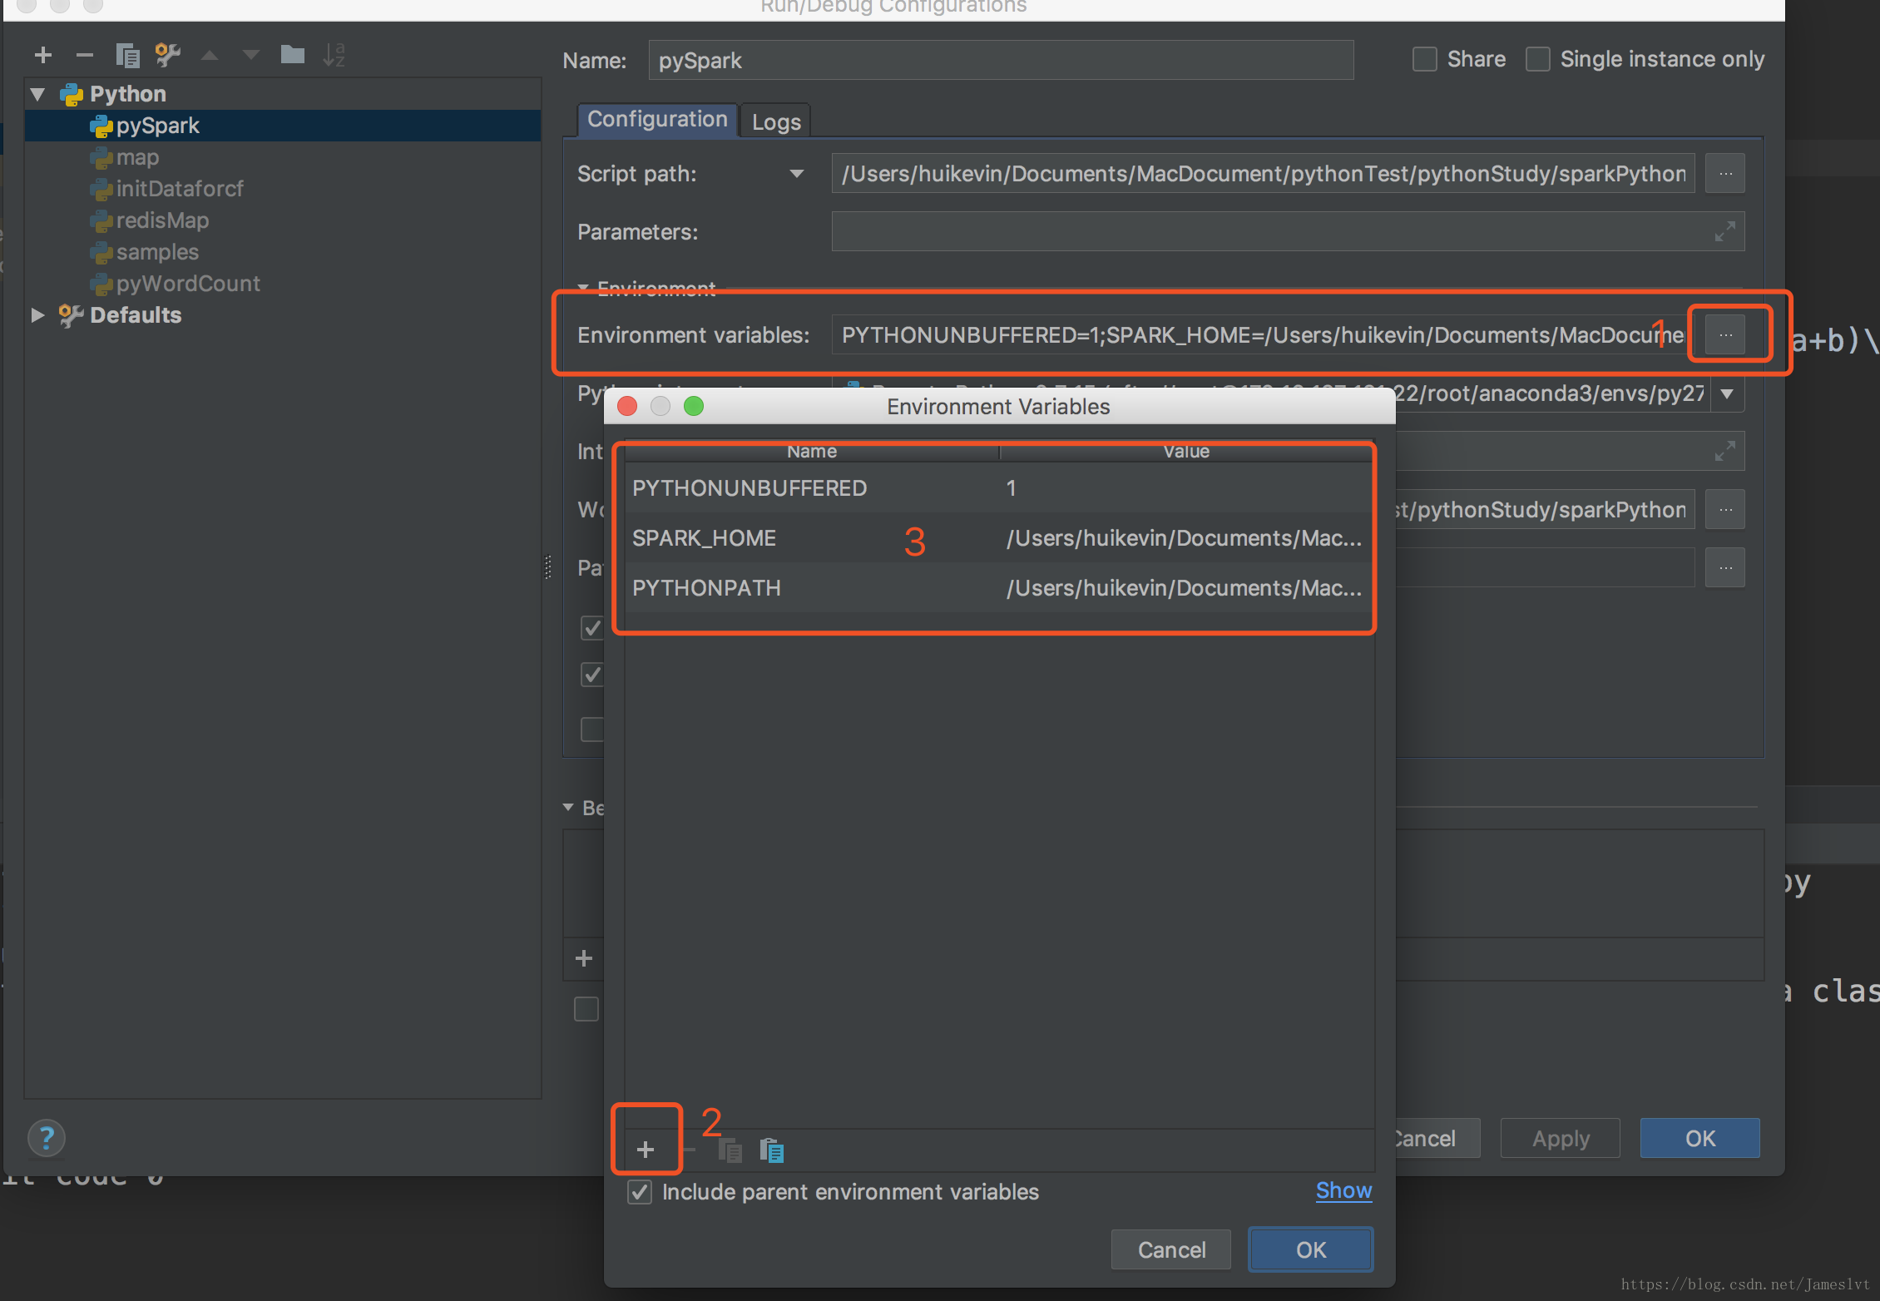1880x1301 pixels.
Task: Toggle the unchecked option below the checked ones
Action: click(x=591, y=729)
